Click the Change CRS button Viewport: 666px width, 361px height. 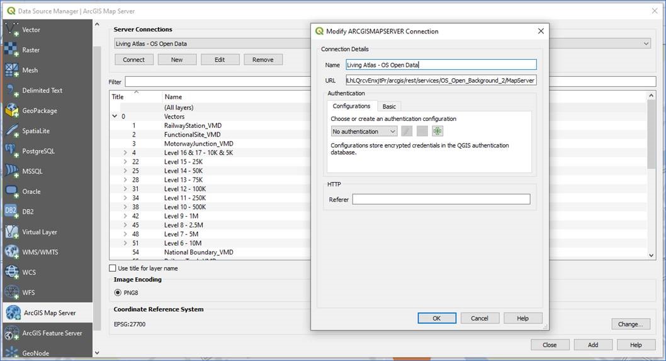point(631,324)
